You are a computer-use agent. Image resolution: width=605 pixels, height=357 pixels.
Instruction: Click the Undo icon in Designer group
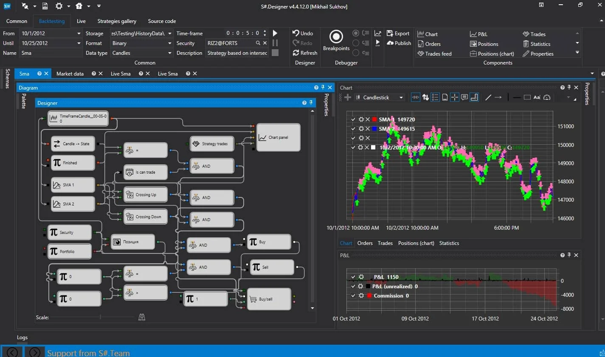pos(296,33)
